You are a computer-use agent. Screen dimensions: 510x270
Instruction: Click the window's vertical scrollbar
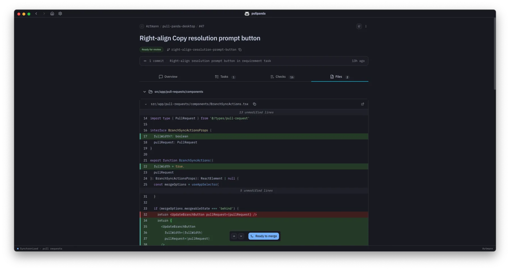(495, 54)
